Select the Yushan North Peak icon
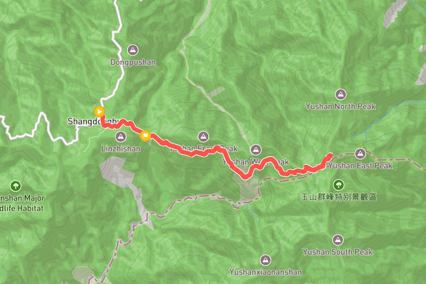Image resolution: width=426 pixels, height=284 pixels. pyautogui.click(x=340, y=94)
